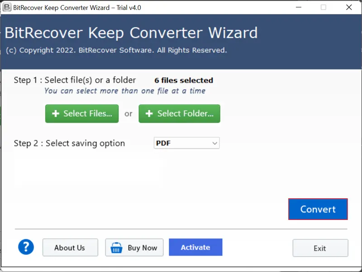The height and width of the screenshot is (272, 362).
Task: Expand the saving format list using its arrow
Action: click(214, 143)
